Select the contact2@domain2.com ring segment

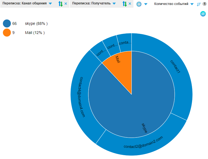tap(143, 143)
